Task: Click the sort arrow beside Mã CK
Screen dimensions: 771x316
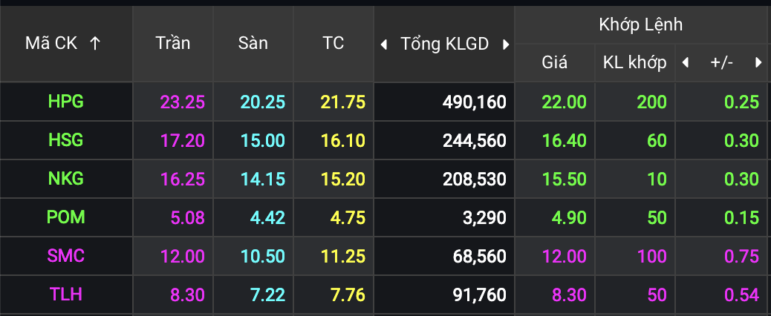Action: point(94,44)
